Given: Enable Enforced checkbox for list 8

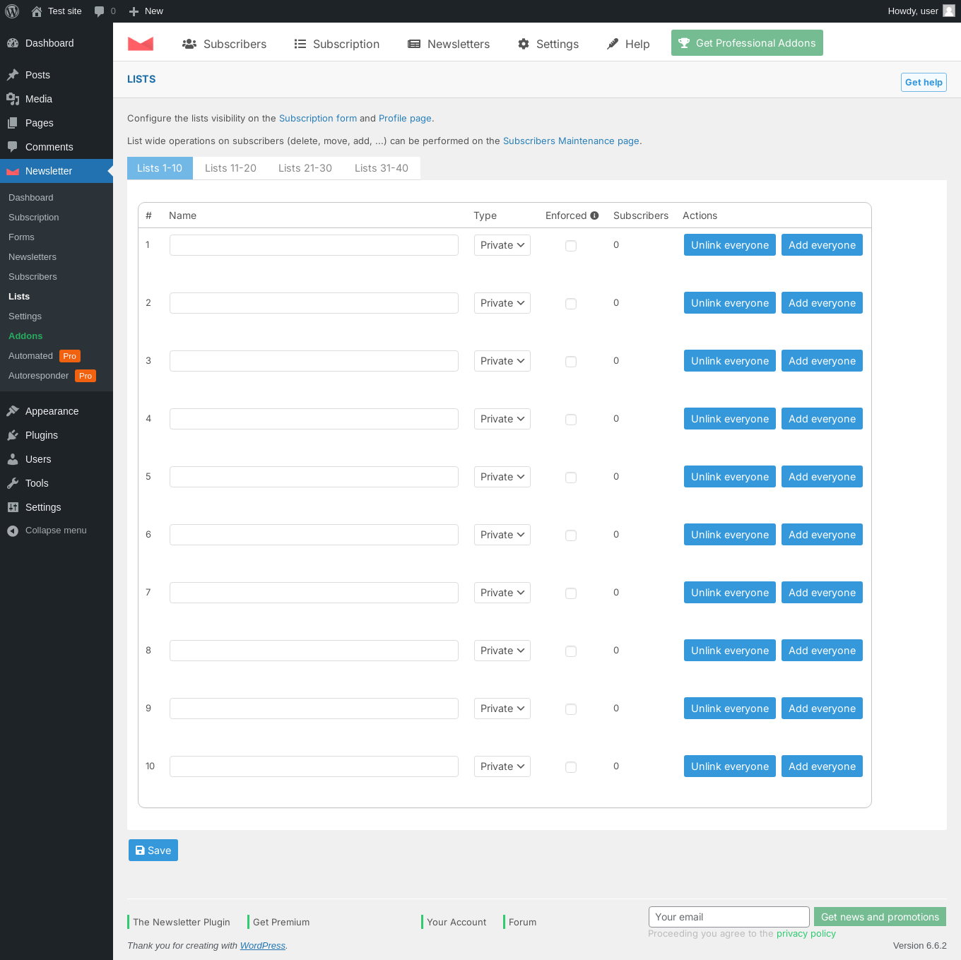Looking at the screenshot, I should point(571,651).
